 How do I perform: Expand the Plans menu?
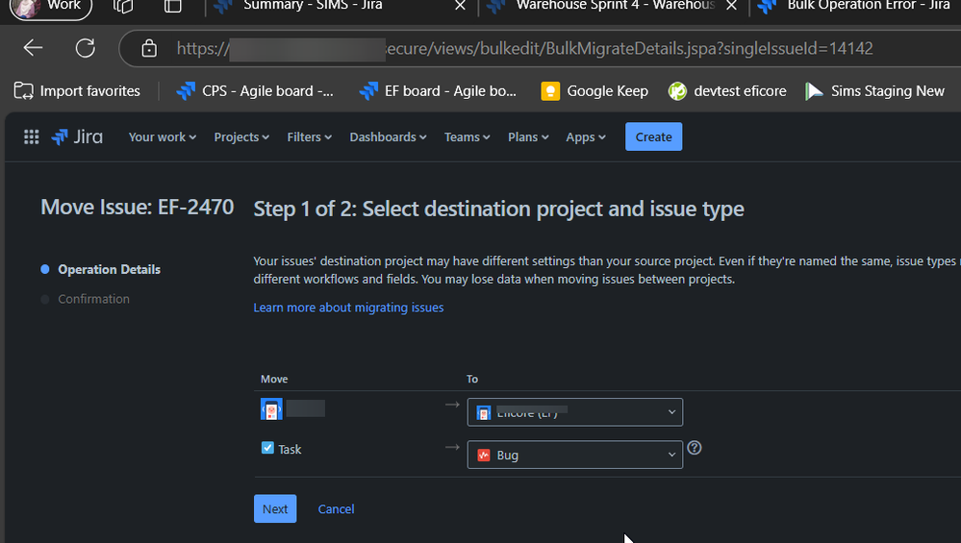click(x=528, y=137)
